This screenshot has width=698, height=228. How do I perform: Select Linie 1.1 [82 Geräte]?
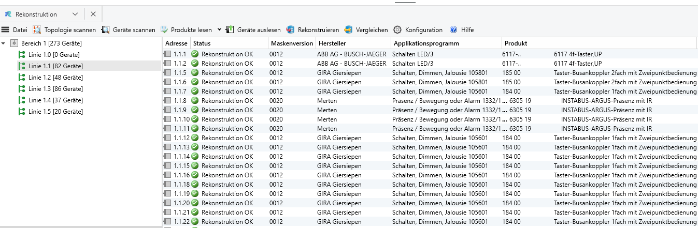tap(55, 66)
